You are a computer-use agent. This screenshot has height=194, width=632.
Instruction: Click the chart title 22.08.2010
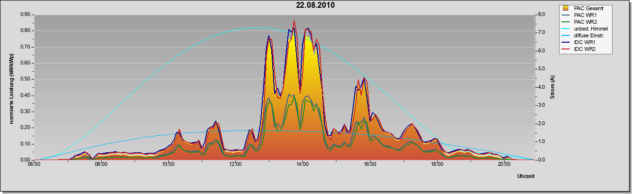click(316, 5)
